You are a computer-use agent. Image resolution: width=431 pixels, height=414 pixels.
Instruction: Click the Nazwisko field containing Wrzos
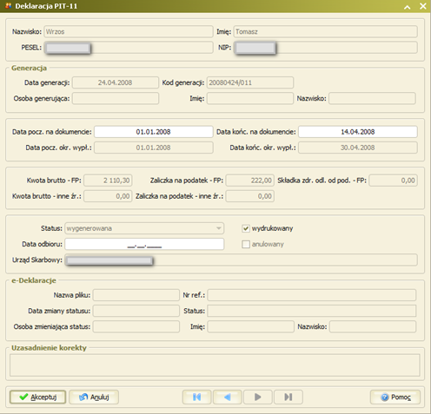[129, 31]
